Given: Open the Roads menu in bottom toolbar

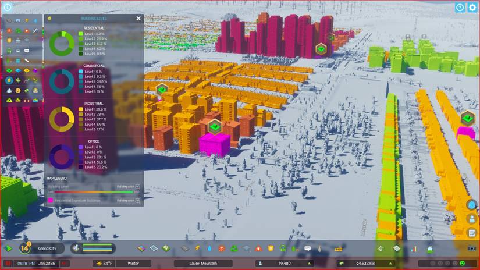Looking at the screenshot, I should pyautogui.click(x=184, y=248).
